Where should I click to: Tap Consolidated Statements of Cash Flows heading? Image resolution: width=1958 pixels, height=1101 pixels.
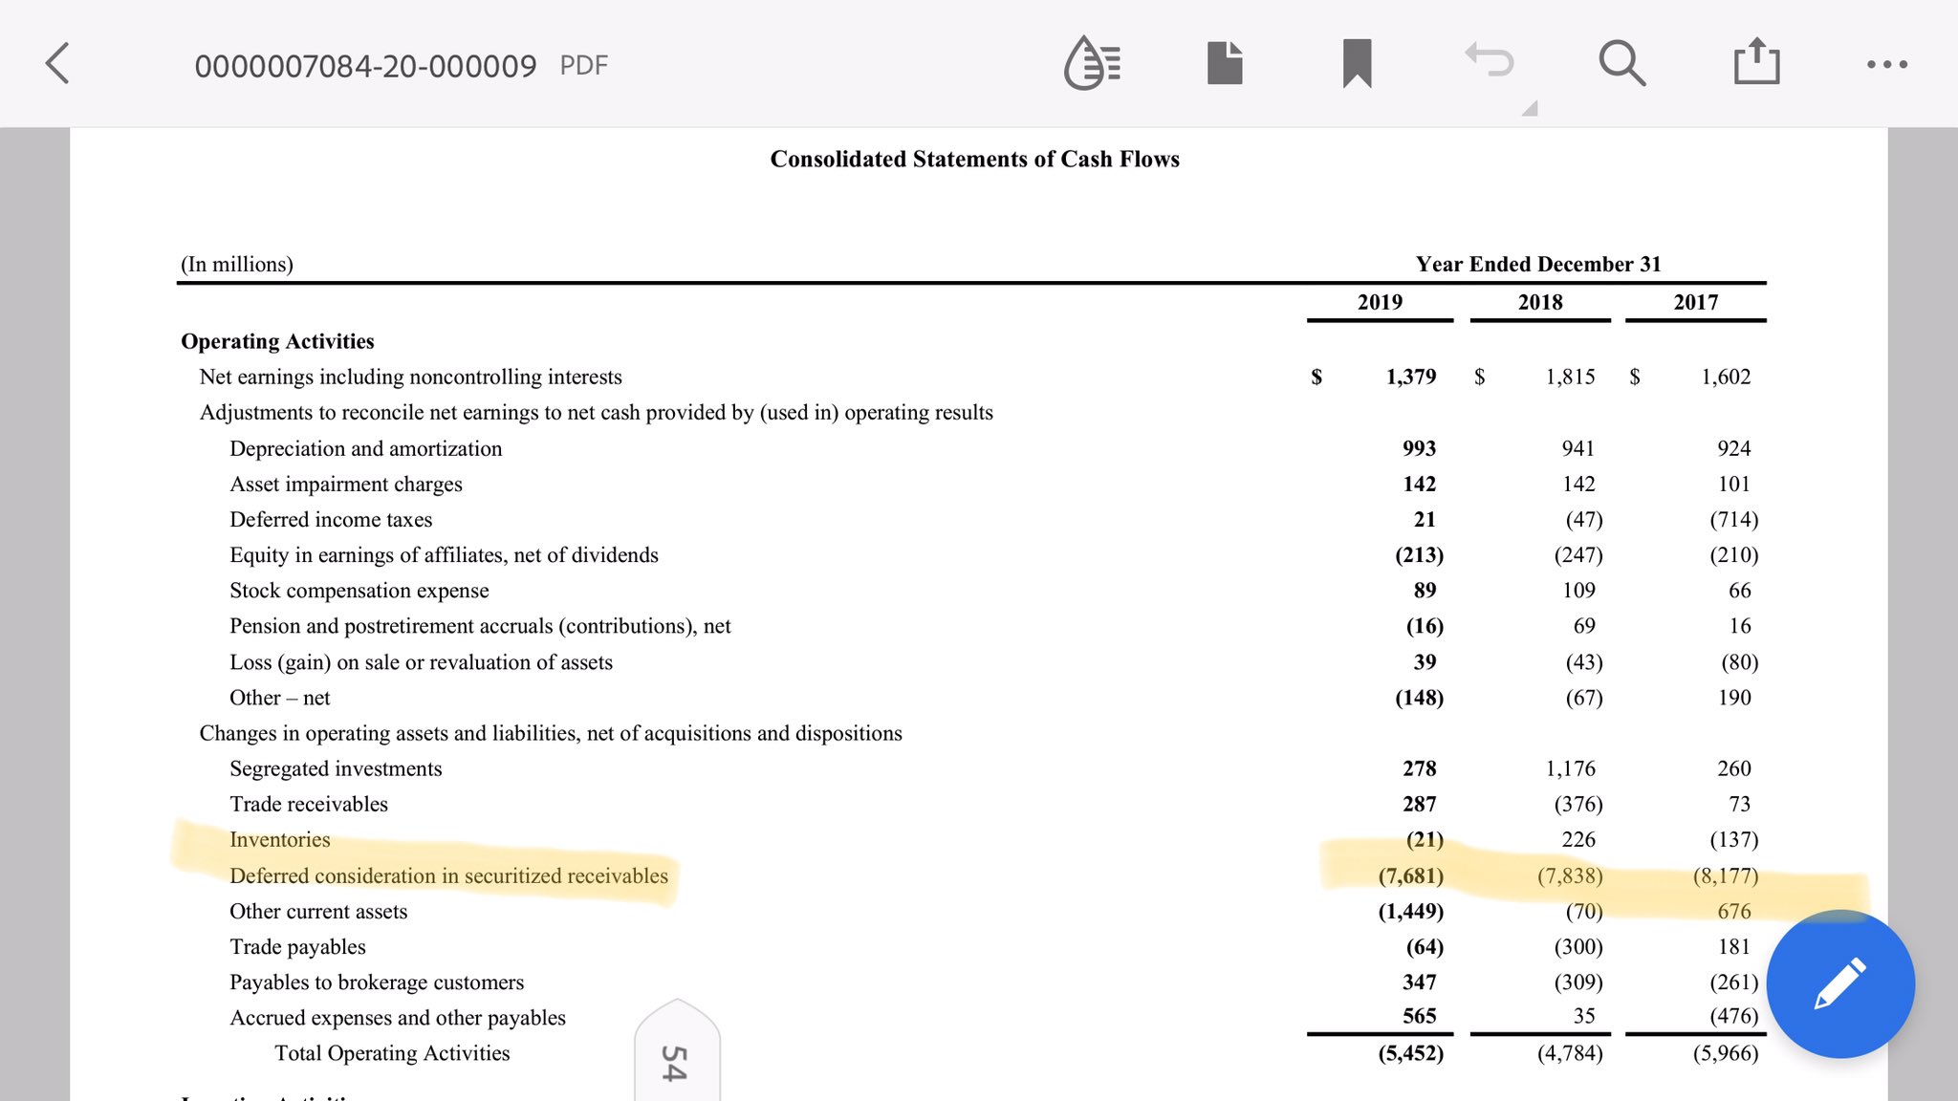(x=974, y=159)
